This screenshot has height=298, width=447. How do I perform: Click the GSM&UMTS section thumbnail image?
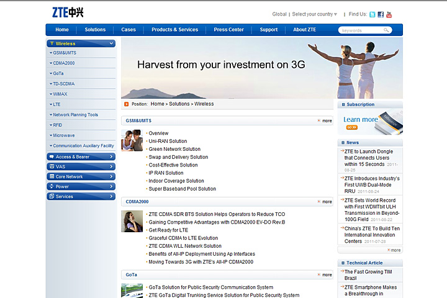pyautogui.click(x=132, y=140)
